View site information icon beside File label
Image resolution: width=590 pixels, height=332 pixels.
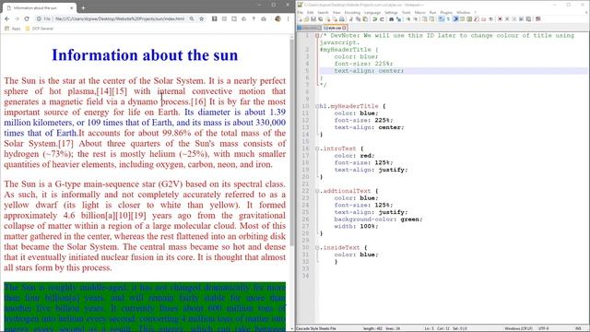tap(39, 18)
